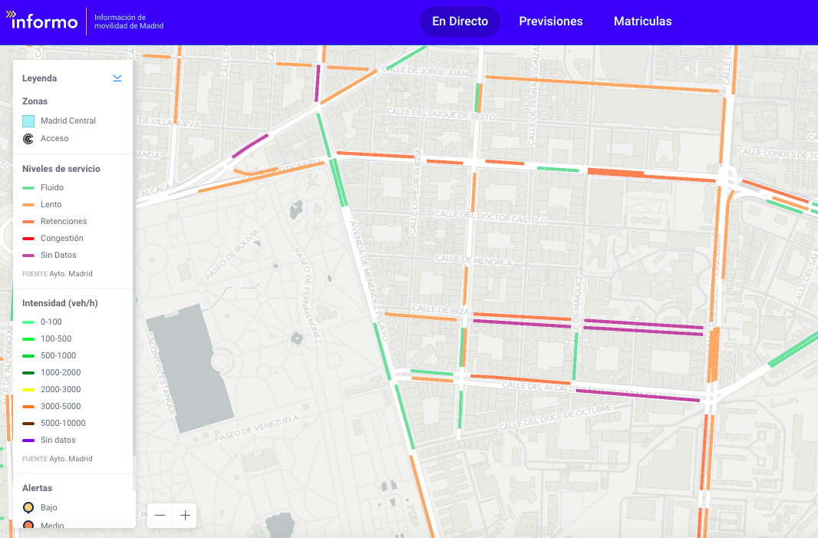The width and height of the screenshot is (818, 538).
Task: Click the Informo logo
Action: coord(45,21)
